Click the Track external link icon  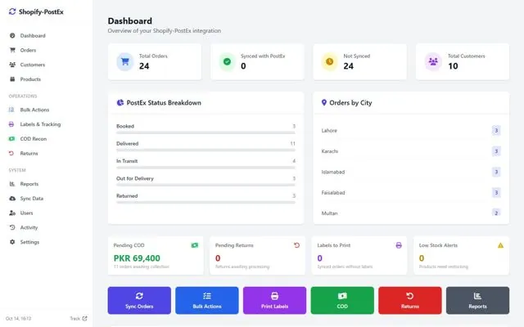click(x=85, y=318)
